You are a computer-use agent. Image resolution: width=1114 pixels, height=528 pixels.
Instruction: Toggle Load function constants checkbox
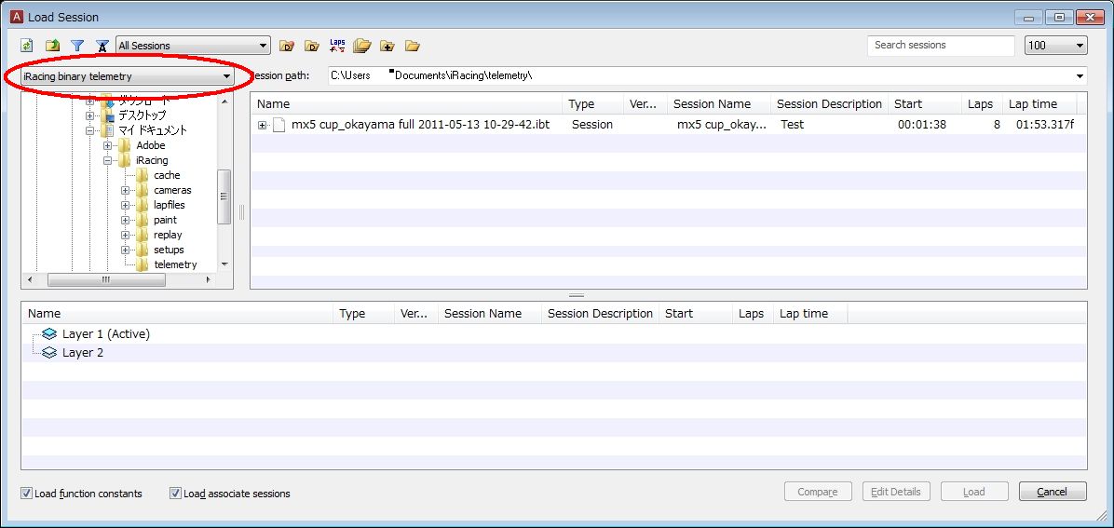coord(27,494)
